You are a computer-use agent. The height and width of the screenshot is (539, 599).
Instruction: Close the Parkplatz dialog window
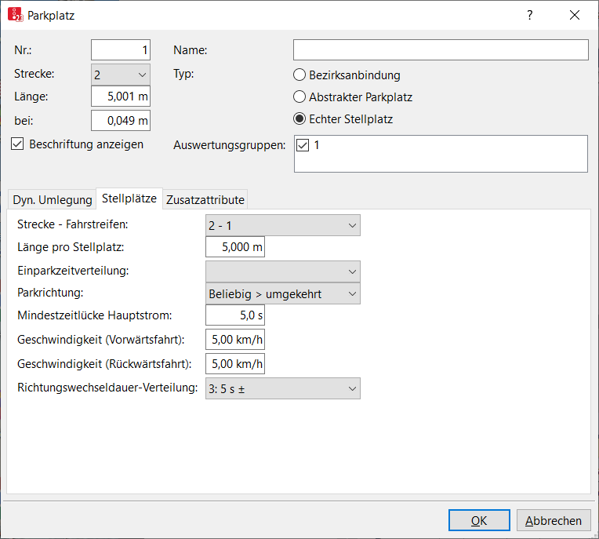click(x=574, y=15)
